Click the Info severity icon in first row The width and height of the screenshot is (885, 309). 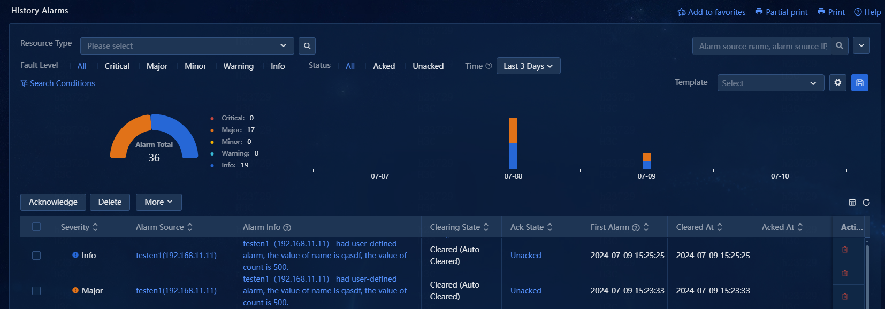75,255
